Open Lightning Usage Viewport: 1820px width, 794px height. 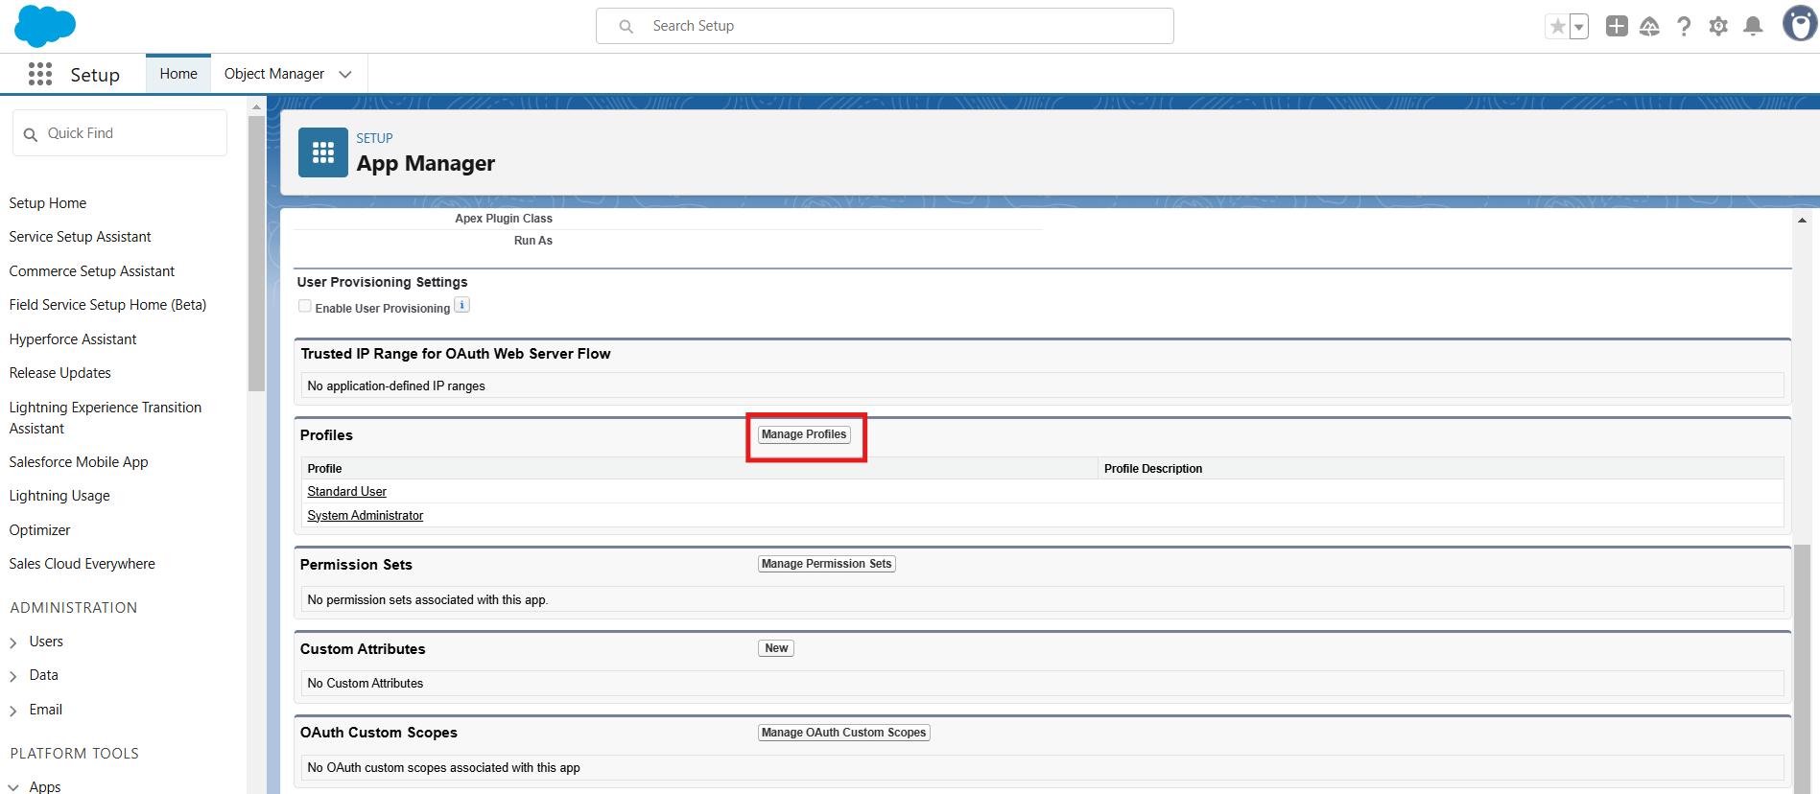coord(59,496)
